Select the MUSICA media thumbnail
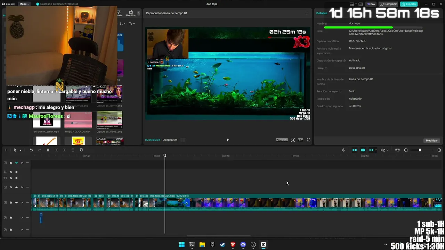Image resolution: width=445 pixels, height=250 pixels. [78, 120]
